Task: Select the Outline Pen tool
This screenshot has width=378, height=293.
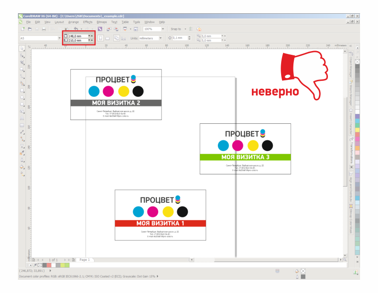Action: 22,160
